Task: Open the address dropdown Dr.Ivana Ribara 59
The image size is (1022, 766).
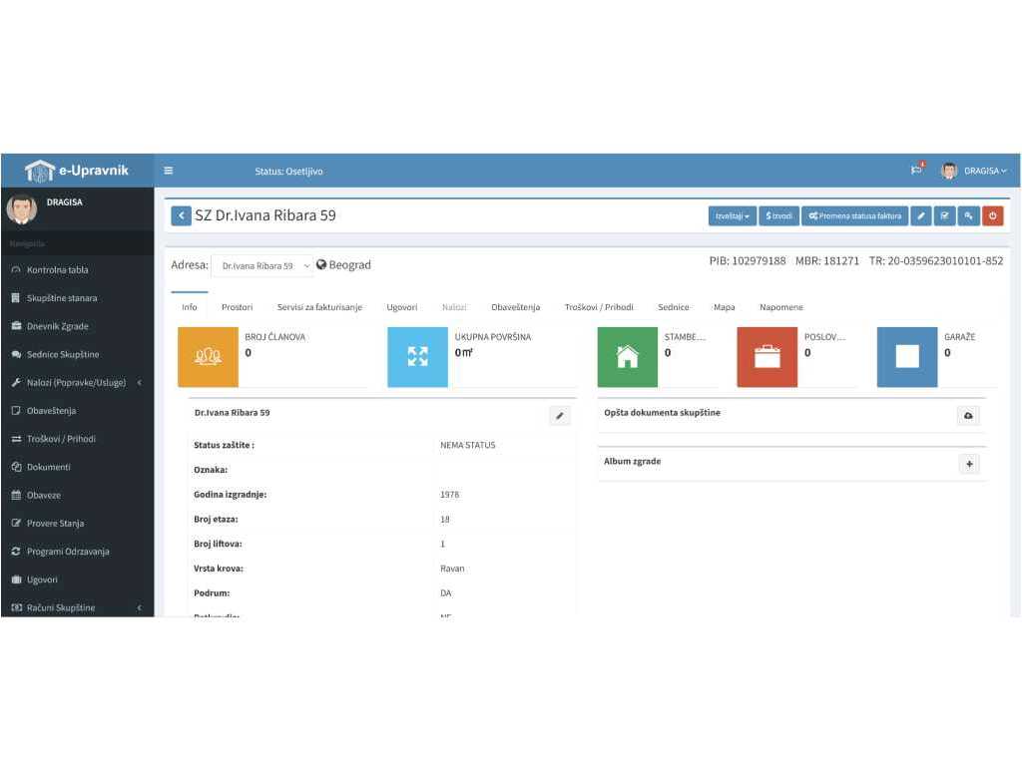Action: click(264, 266)
